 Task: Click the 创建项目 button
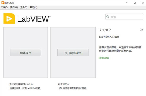click(x=25, y=53)
